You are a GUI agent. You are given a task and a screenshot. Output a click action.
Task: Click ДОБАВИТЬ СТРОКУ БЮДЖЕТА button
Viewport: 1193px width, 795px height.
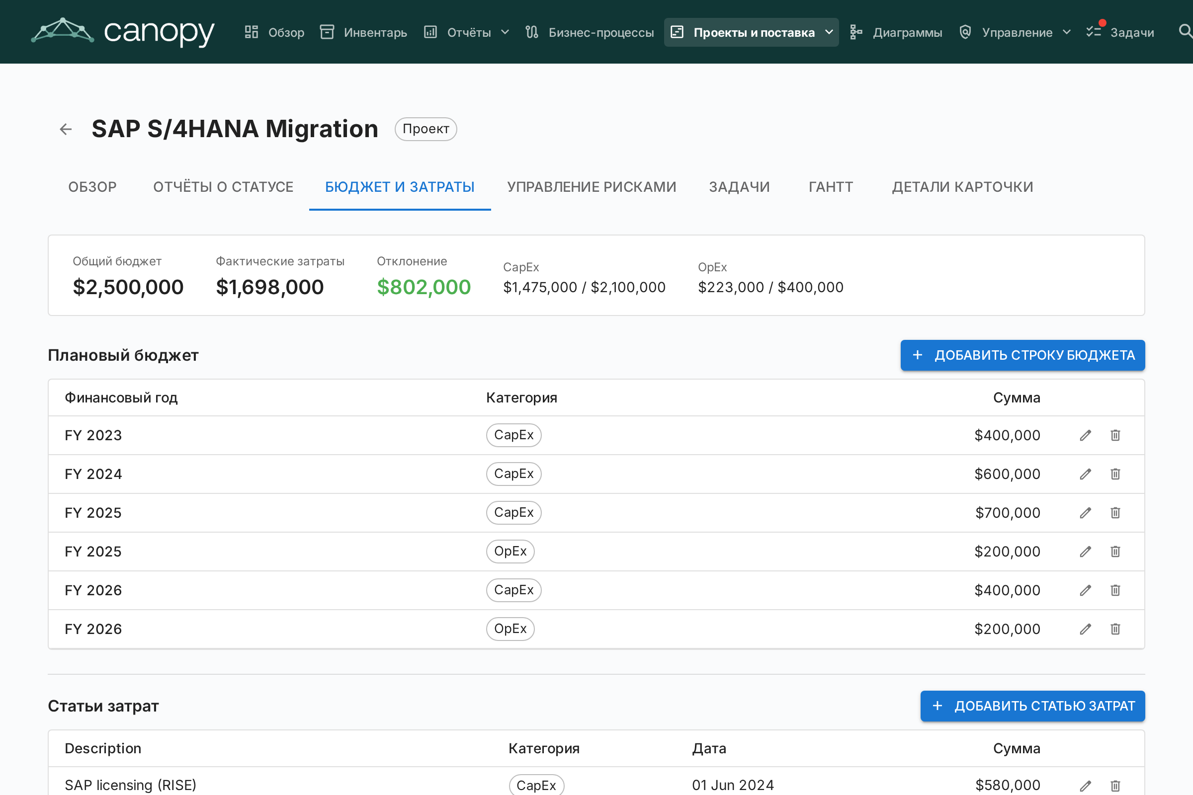(x=1023, y=355)
